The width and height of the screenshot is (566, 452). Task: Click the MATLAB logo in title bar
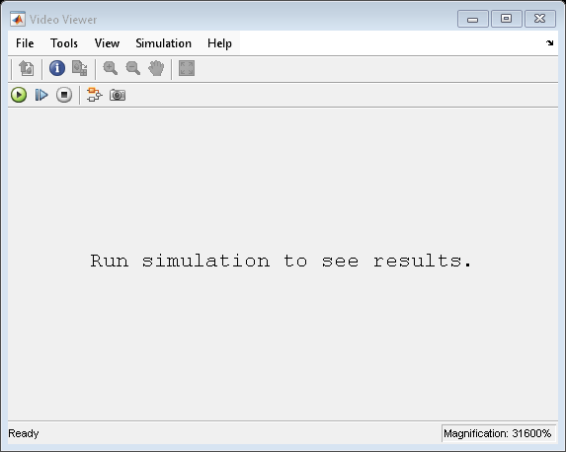(18, 19)
